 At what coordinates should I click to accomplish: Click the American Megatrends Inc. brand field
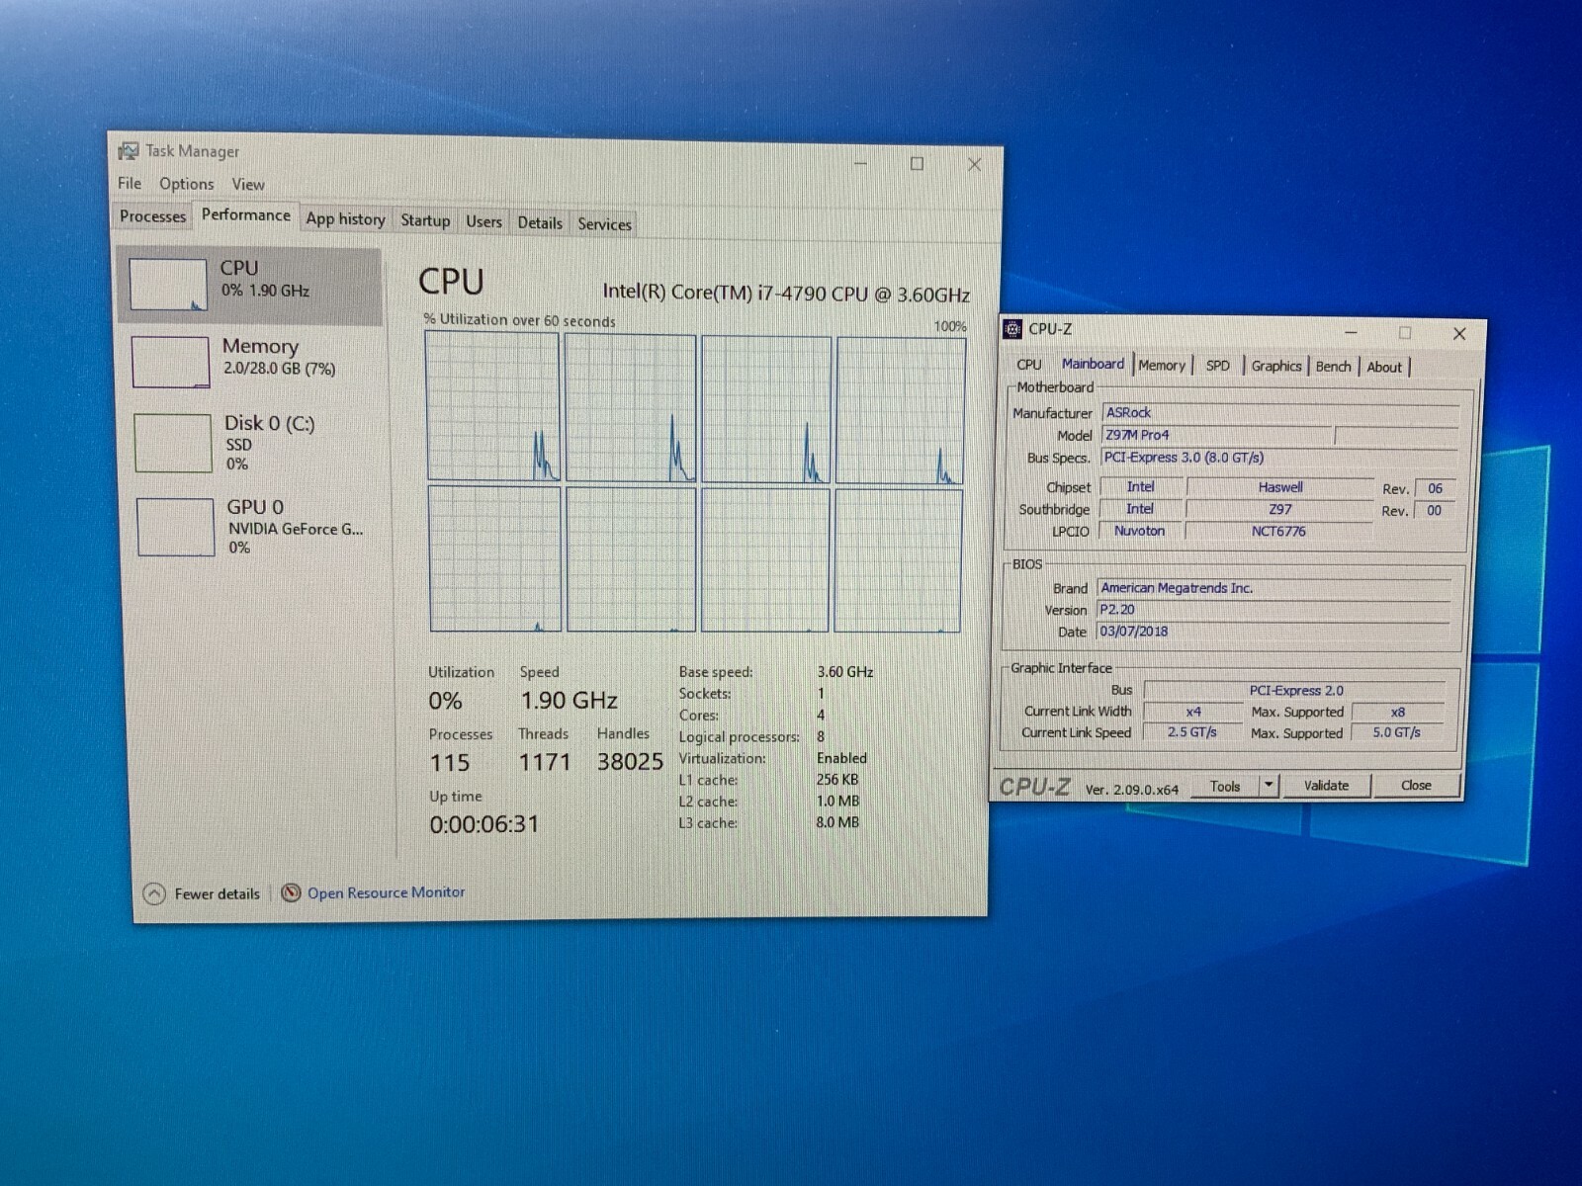click(1274, 588)
